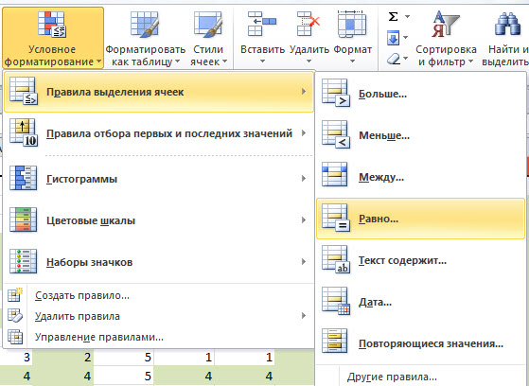Viewport: 529px width, 386px height.
Task: Click the Сортировка и фильтр icon
Action: [446, 24]
